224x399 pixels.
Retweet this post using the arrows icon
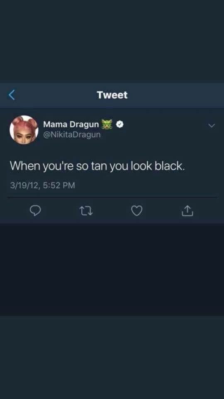tap(86, 211)
